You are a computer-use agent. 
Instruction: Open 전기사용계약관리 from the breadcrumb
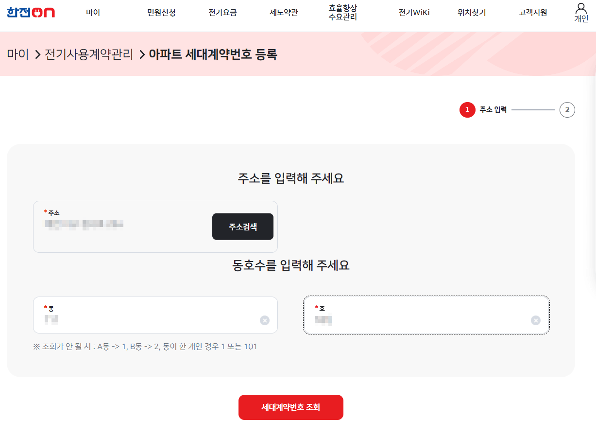(90, 55)
